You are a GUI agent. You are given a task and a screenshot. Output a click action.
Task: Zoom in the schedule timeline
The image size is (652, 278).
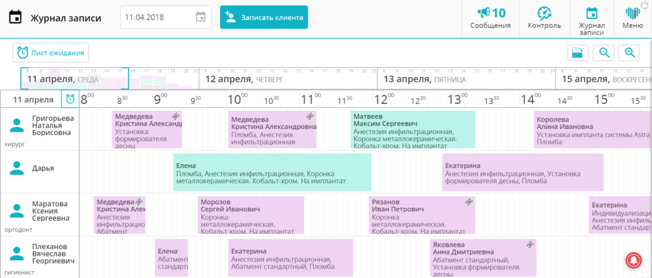click(x=630, y=53)
